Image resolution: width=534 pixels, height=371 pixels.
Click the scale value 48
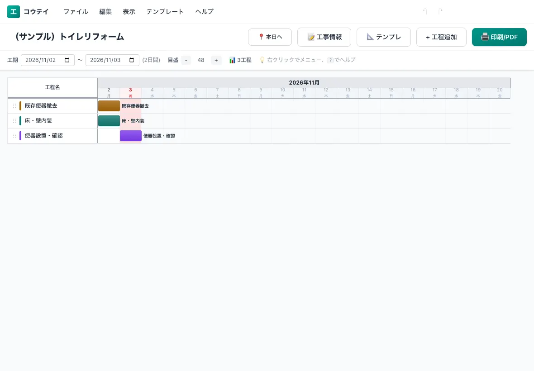tap(201, 60)
